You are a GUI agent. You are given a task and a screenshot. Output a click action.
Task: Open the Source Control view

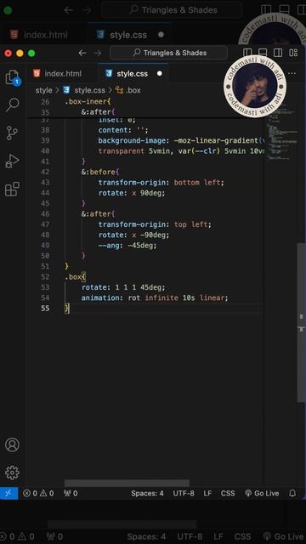12,133
